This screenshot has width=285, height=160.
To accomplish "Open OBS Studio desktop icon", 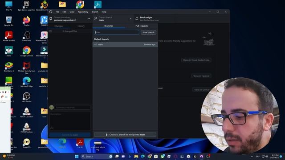I will click(x=27, y=97).
